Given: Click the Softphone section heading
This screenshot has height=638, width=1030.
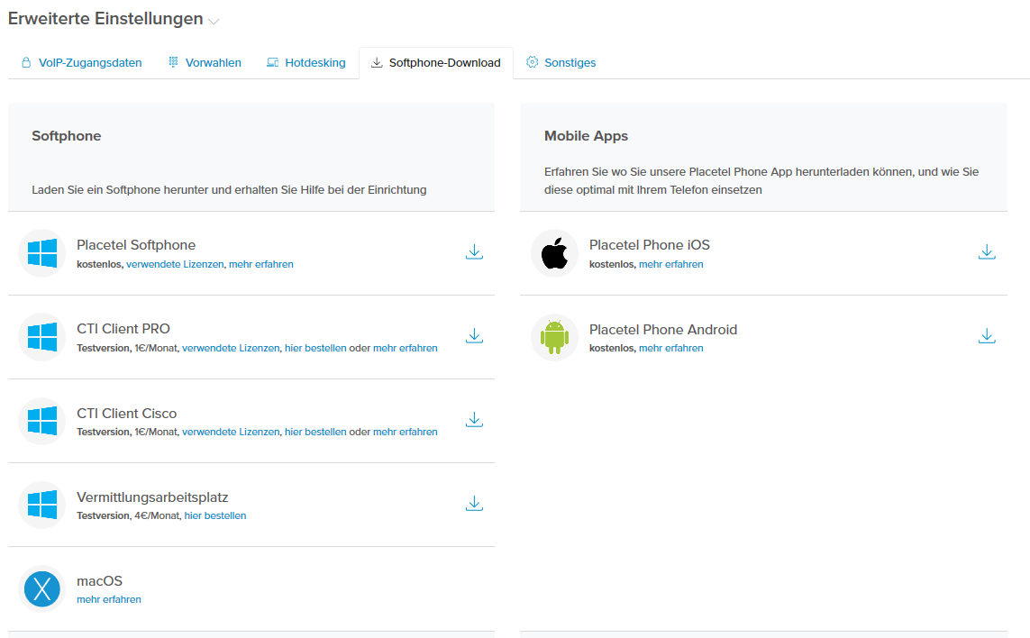Looking at the screenshot, I should tap(67, 136).
